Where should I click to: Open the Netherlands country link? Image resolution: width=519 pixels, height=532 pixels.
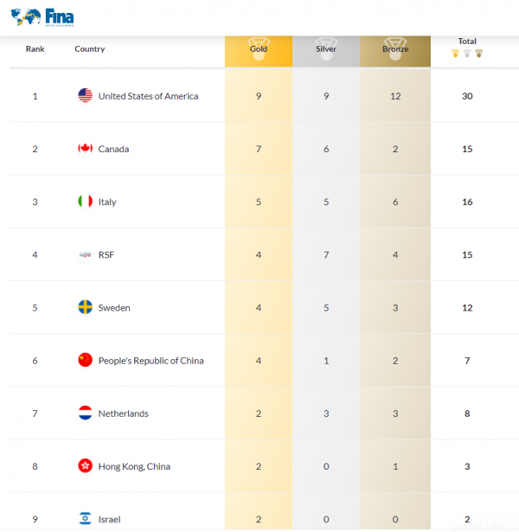[x=124, y=413]
